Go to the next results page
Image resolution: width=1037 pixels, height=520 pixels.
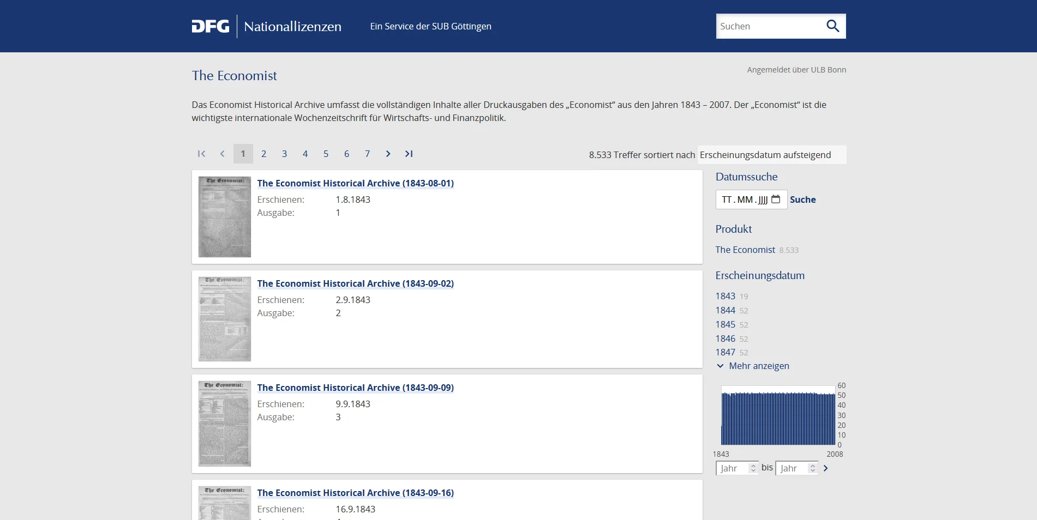tap(388, 154)
